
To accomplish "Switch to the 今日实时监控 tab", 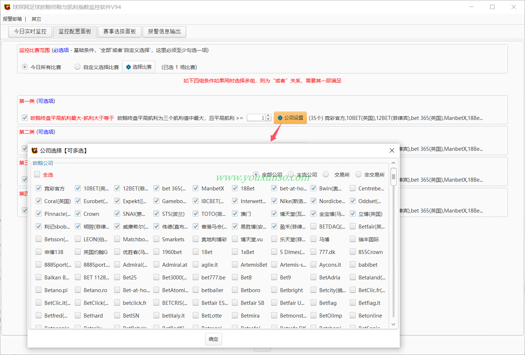I will click(30, 32).
